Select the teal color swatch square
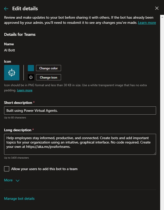 pyautogui.click(x=31, y=68)
